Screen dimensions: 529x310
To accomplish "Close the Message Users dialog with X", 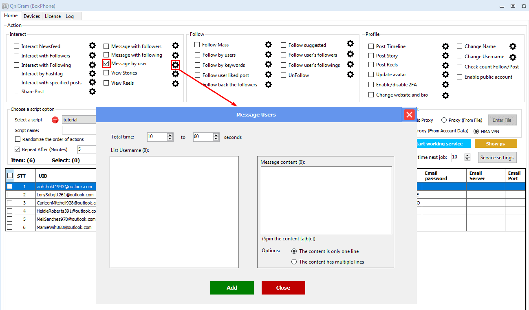I will tap(409, 115).
